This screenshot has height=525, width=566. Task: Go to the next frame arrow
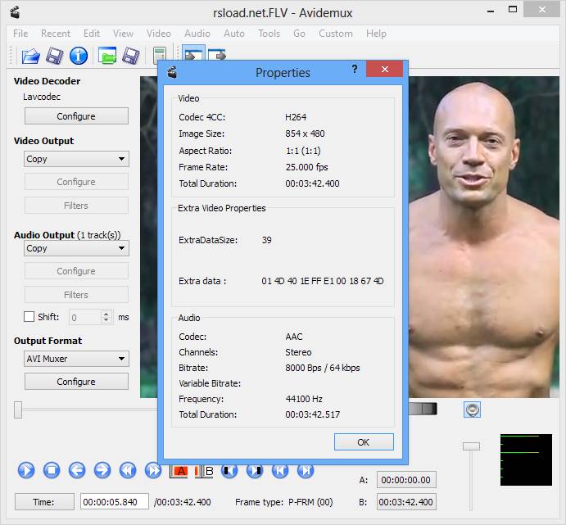click(x=102, y=470)
